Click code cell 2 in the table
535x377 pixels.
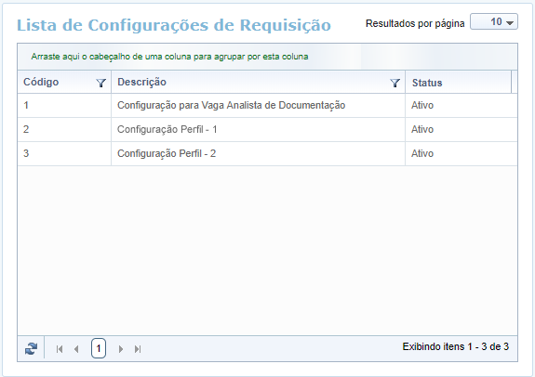coord(64,130)
